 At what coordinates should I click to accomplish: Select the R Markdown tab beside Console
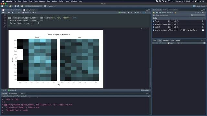point(13,93)
